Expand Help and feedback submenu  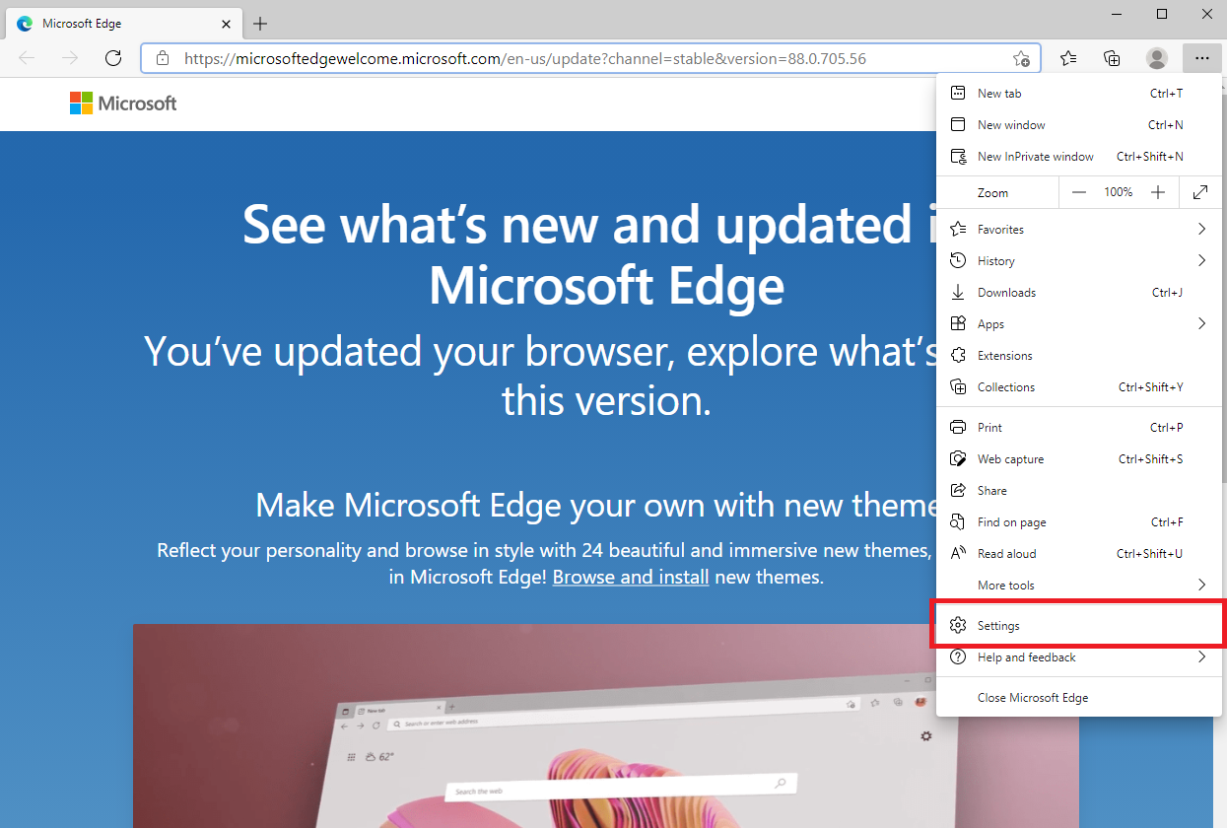point(1078,657)
